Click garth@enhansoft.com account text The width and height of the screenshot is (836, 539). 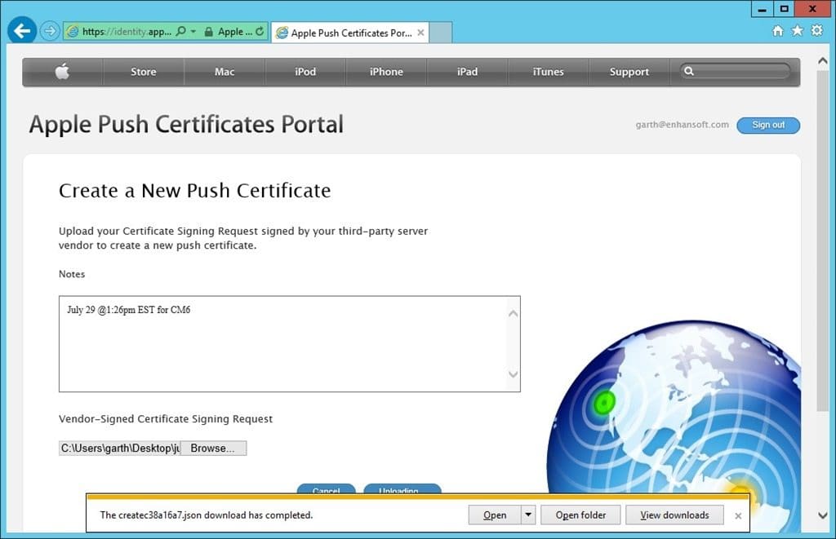(x=682, y=125)
